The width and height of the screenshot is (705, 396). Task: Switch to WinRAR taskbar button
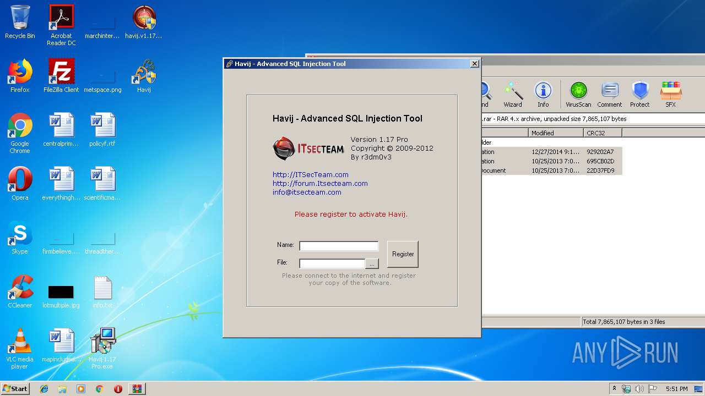coord(137,389)
